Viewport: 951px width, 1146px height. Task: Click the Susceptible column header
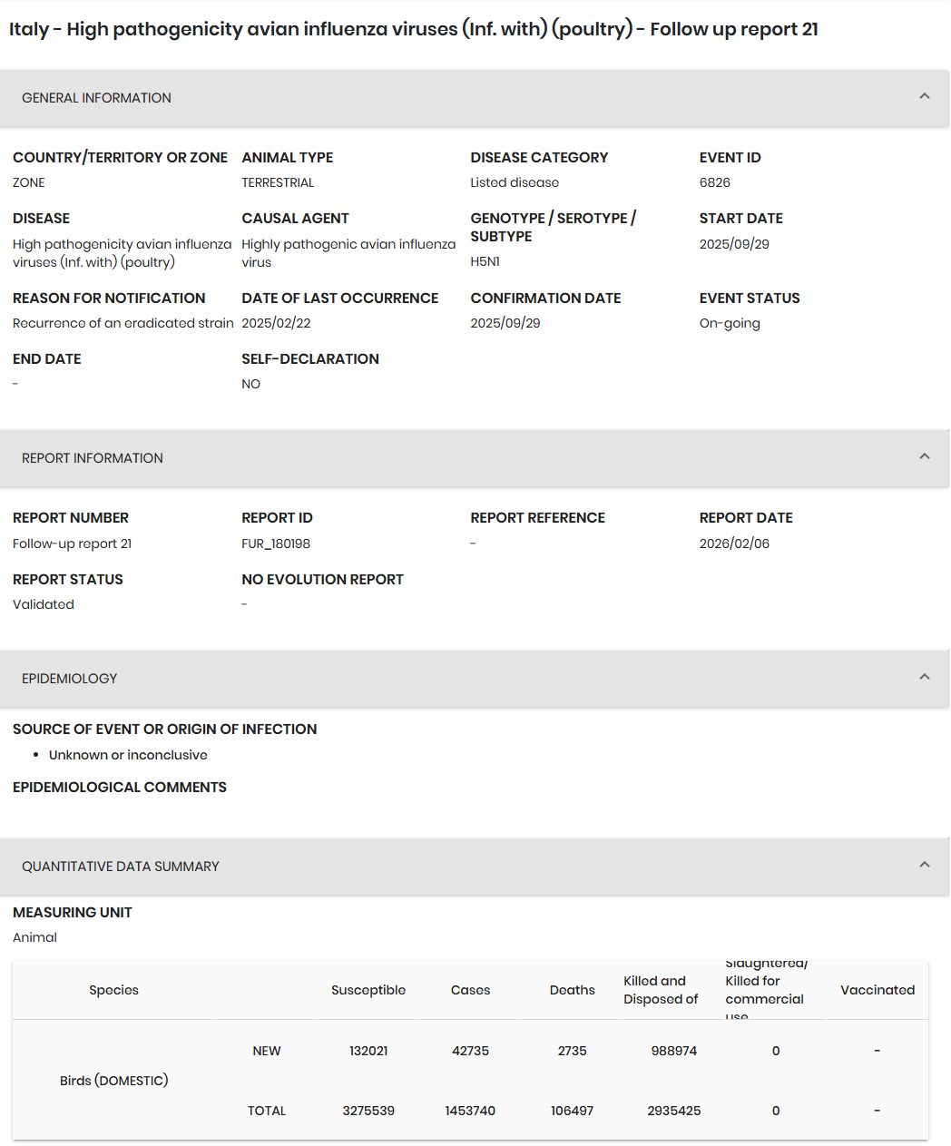tap(368, 990)
